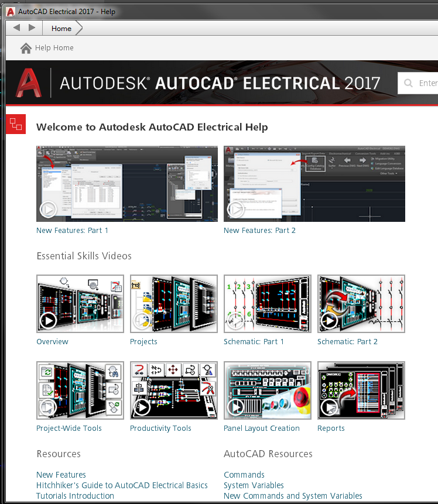Click the search magnifier icon
The height and width of the screenshot is (504, 438).
[x=408, y=83]
